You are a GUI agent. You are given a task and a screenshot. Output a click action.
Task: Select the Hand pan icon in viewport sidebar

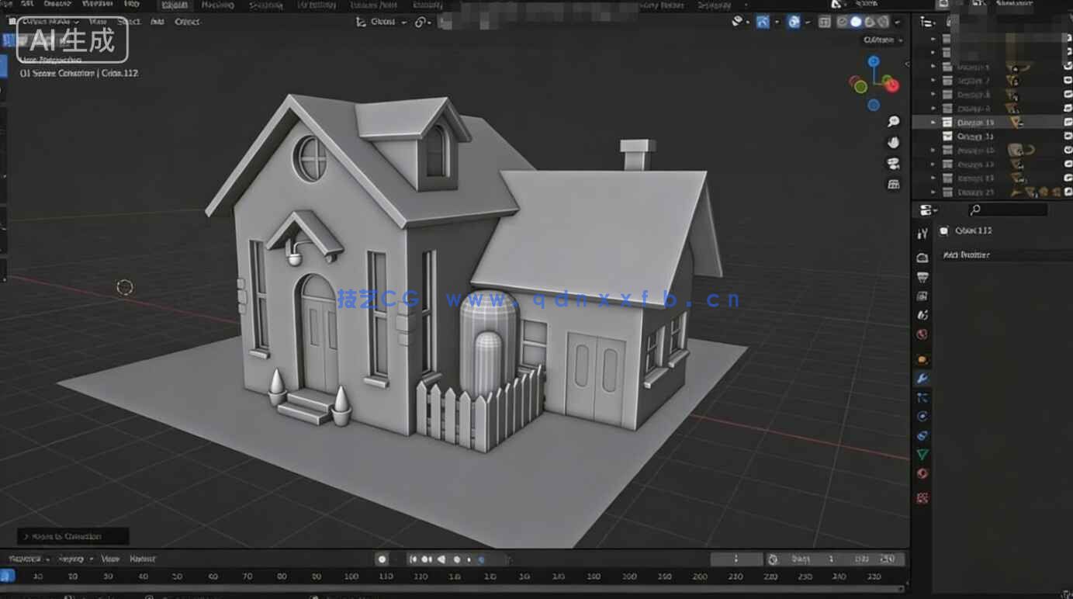point(893,142)
